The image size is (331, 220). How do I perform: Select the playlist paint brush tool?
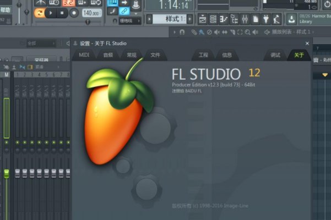(202, 32)
